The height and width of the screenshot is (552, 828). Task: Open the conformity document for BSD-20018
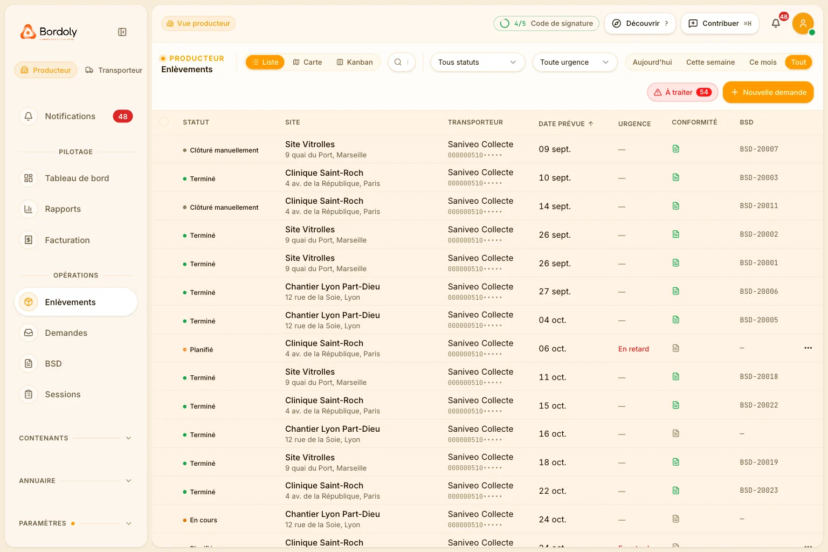(675, 376)
